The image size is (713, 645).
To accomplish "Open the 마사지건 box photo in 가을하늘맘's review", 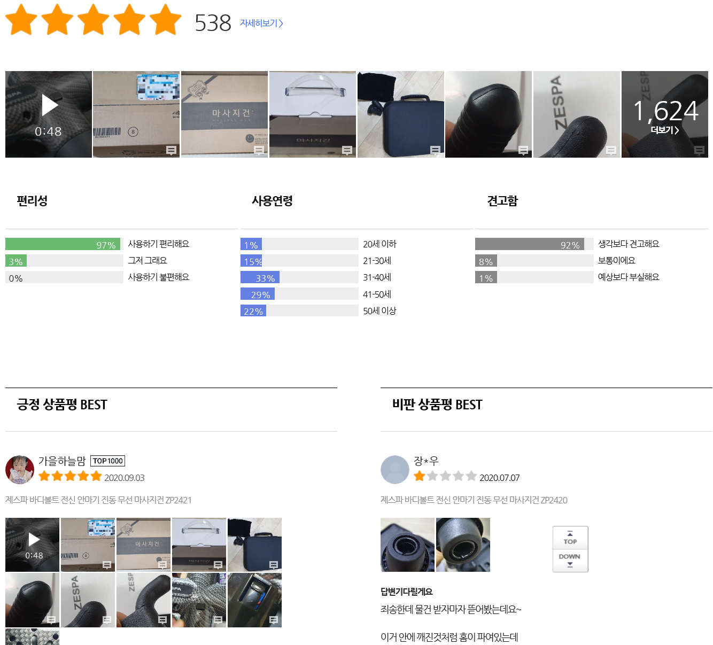I will (144, 545).
